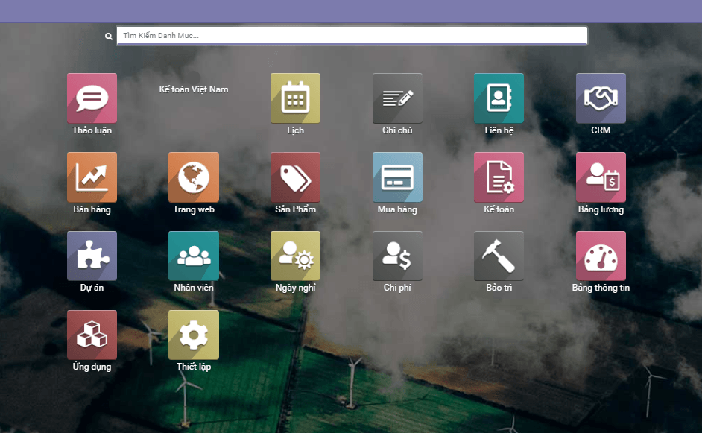Focus the Tìm Kiếm Danh Mục search field
The height and width of the screenshot is (433, 702).
pyautogui.click(x=352, y=36)
